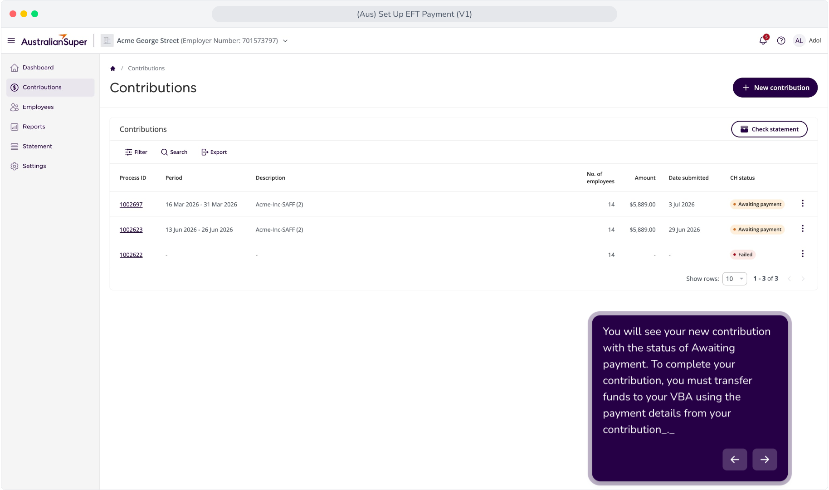The width and height of the screenshot is (829, 490).
Task: Click the Description column header
Action: click(270, 178)
